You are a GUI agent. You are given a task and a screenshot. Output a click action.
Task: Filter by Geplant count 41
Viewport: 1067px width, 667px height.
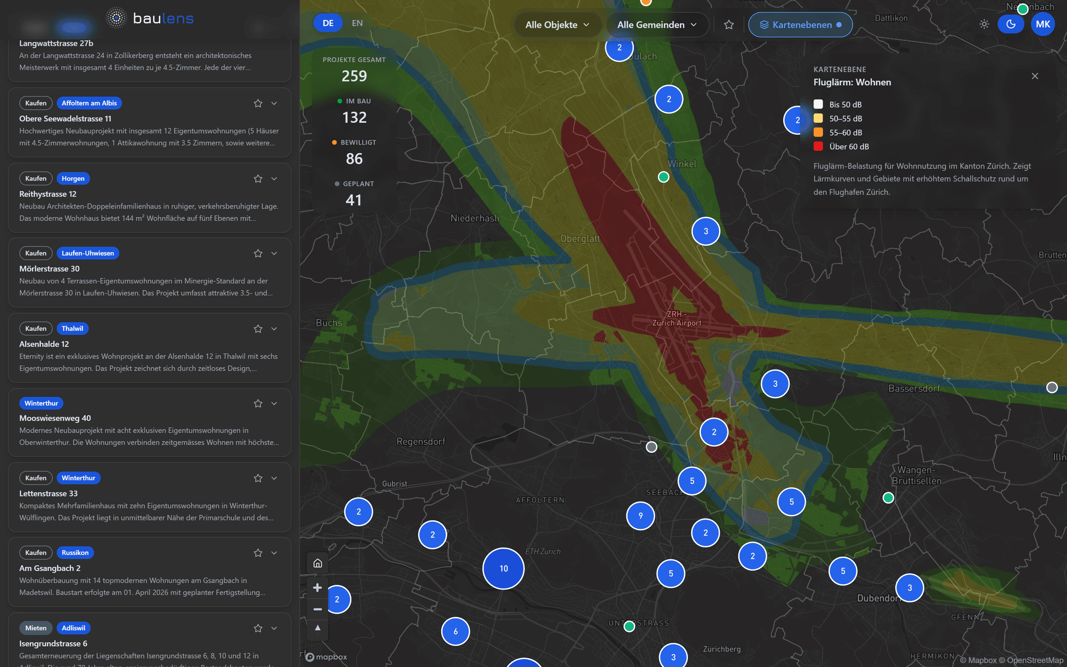pyautogui.click(x=355, y=194)
